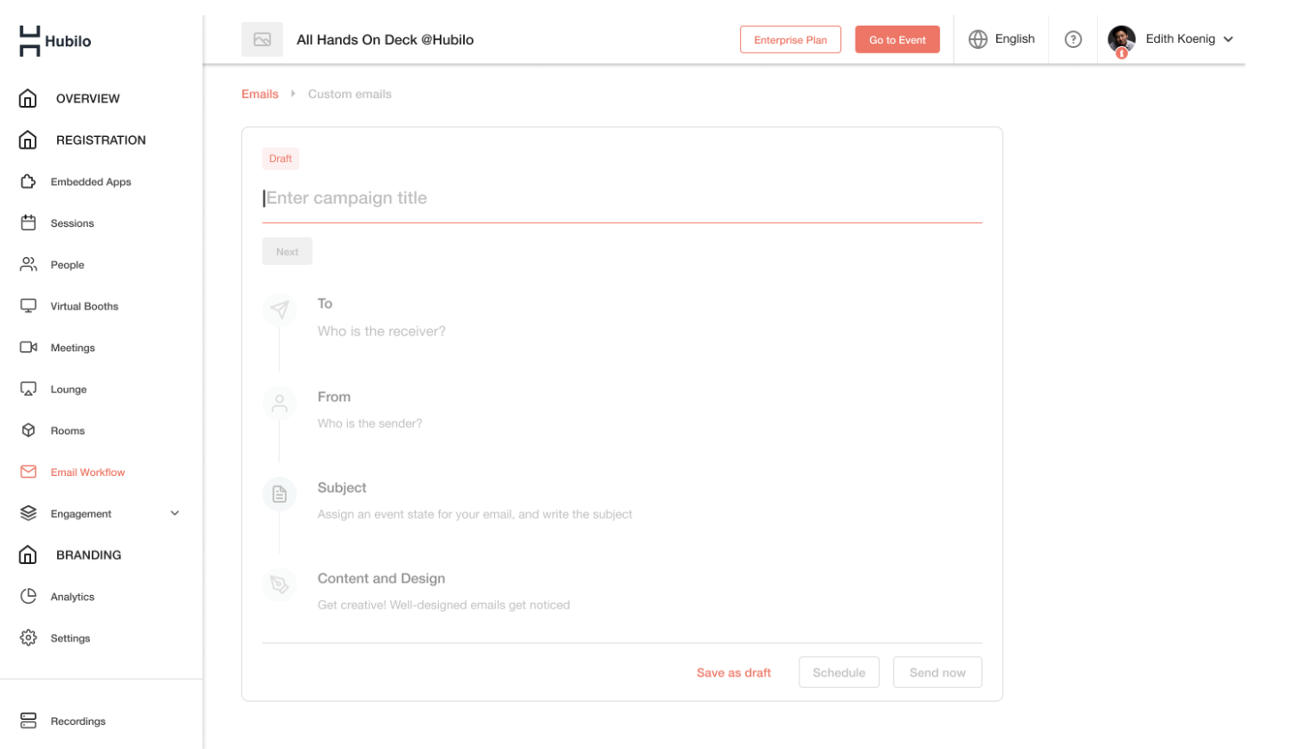Open the Branding menu item

click(x=89, y=555)
